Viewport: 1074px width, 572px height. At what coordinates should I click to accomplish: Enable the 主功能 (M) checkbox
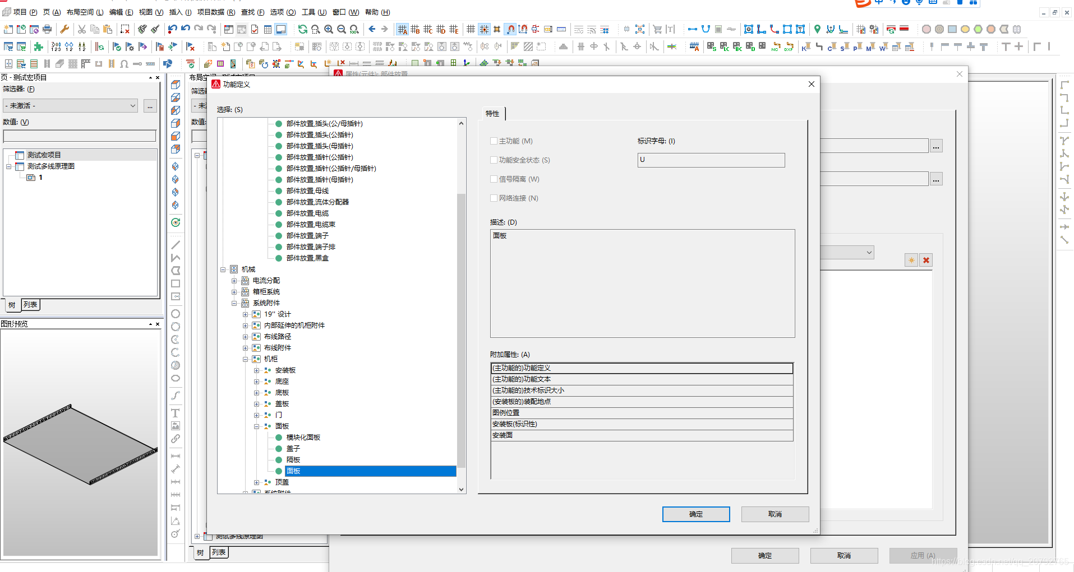494,141
